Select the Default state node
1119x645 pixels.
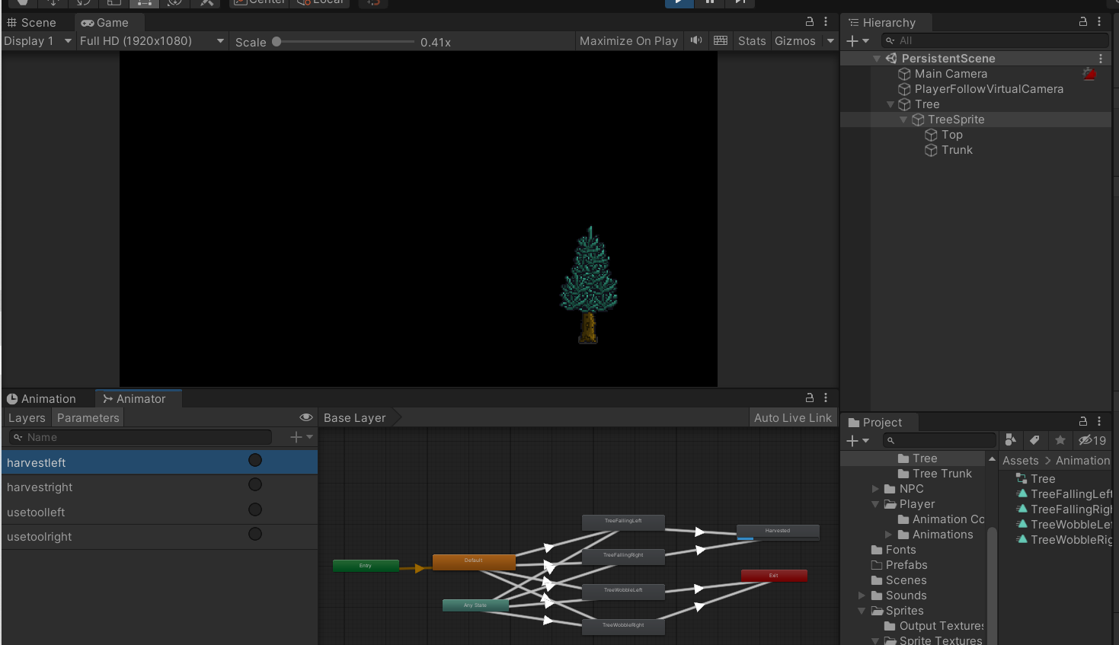point(474,562)
